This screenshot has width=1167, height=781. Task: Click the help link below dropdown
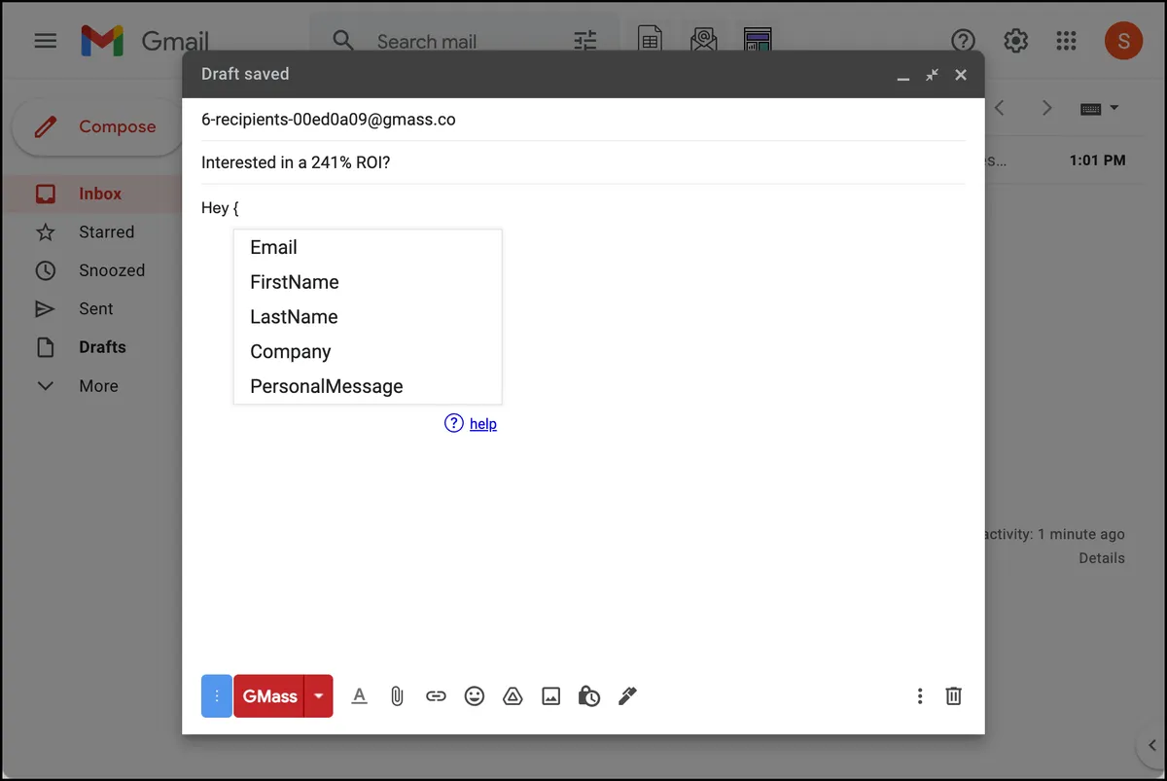click(483, 424)
